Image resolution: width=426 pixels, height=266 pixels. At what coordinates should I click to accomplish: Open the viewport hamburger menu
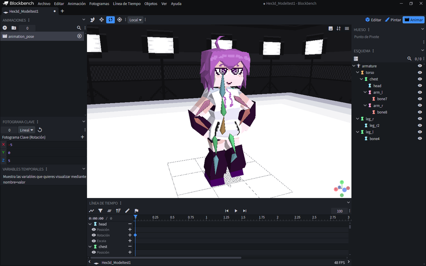[x=347, y=28]
